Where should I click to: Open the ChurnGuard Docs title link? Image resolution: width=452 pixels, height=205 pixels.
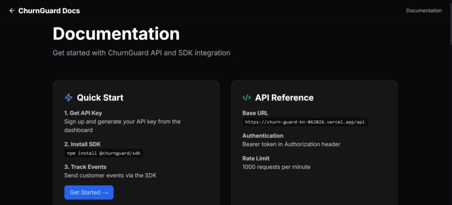[x=49, y=11]
